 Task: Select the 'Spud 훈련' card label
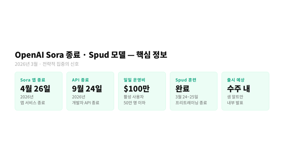[x=186, y=80]
